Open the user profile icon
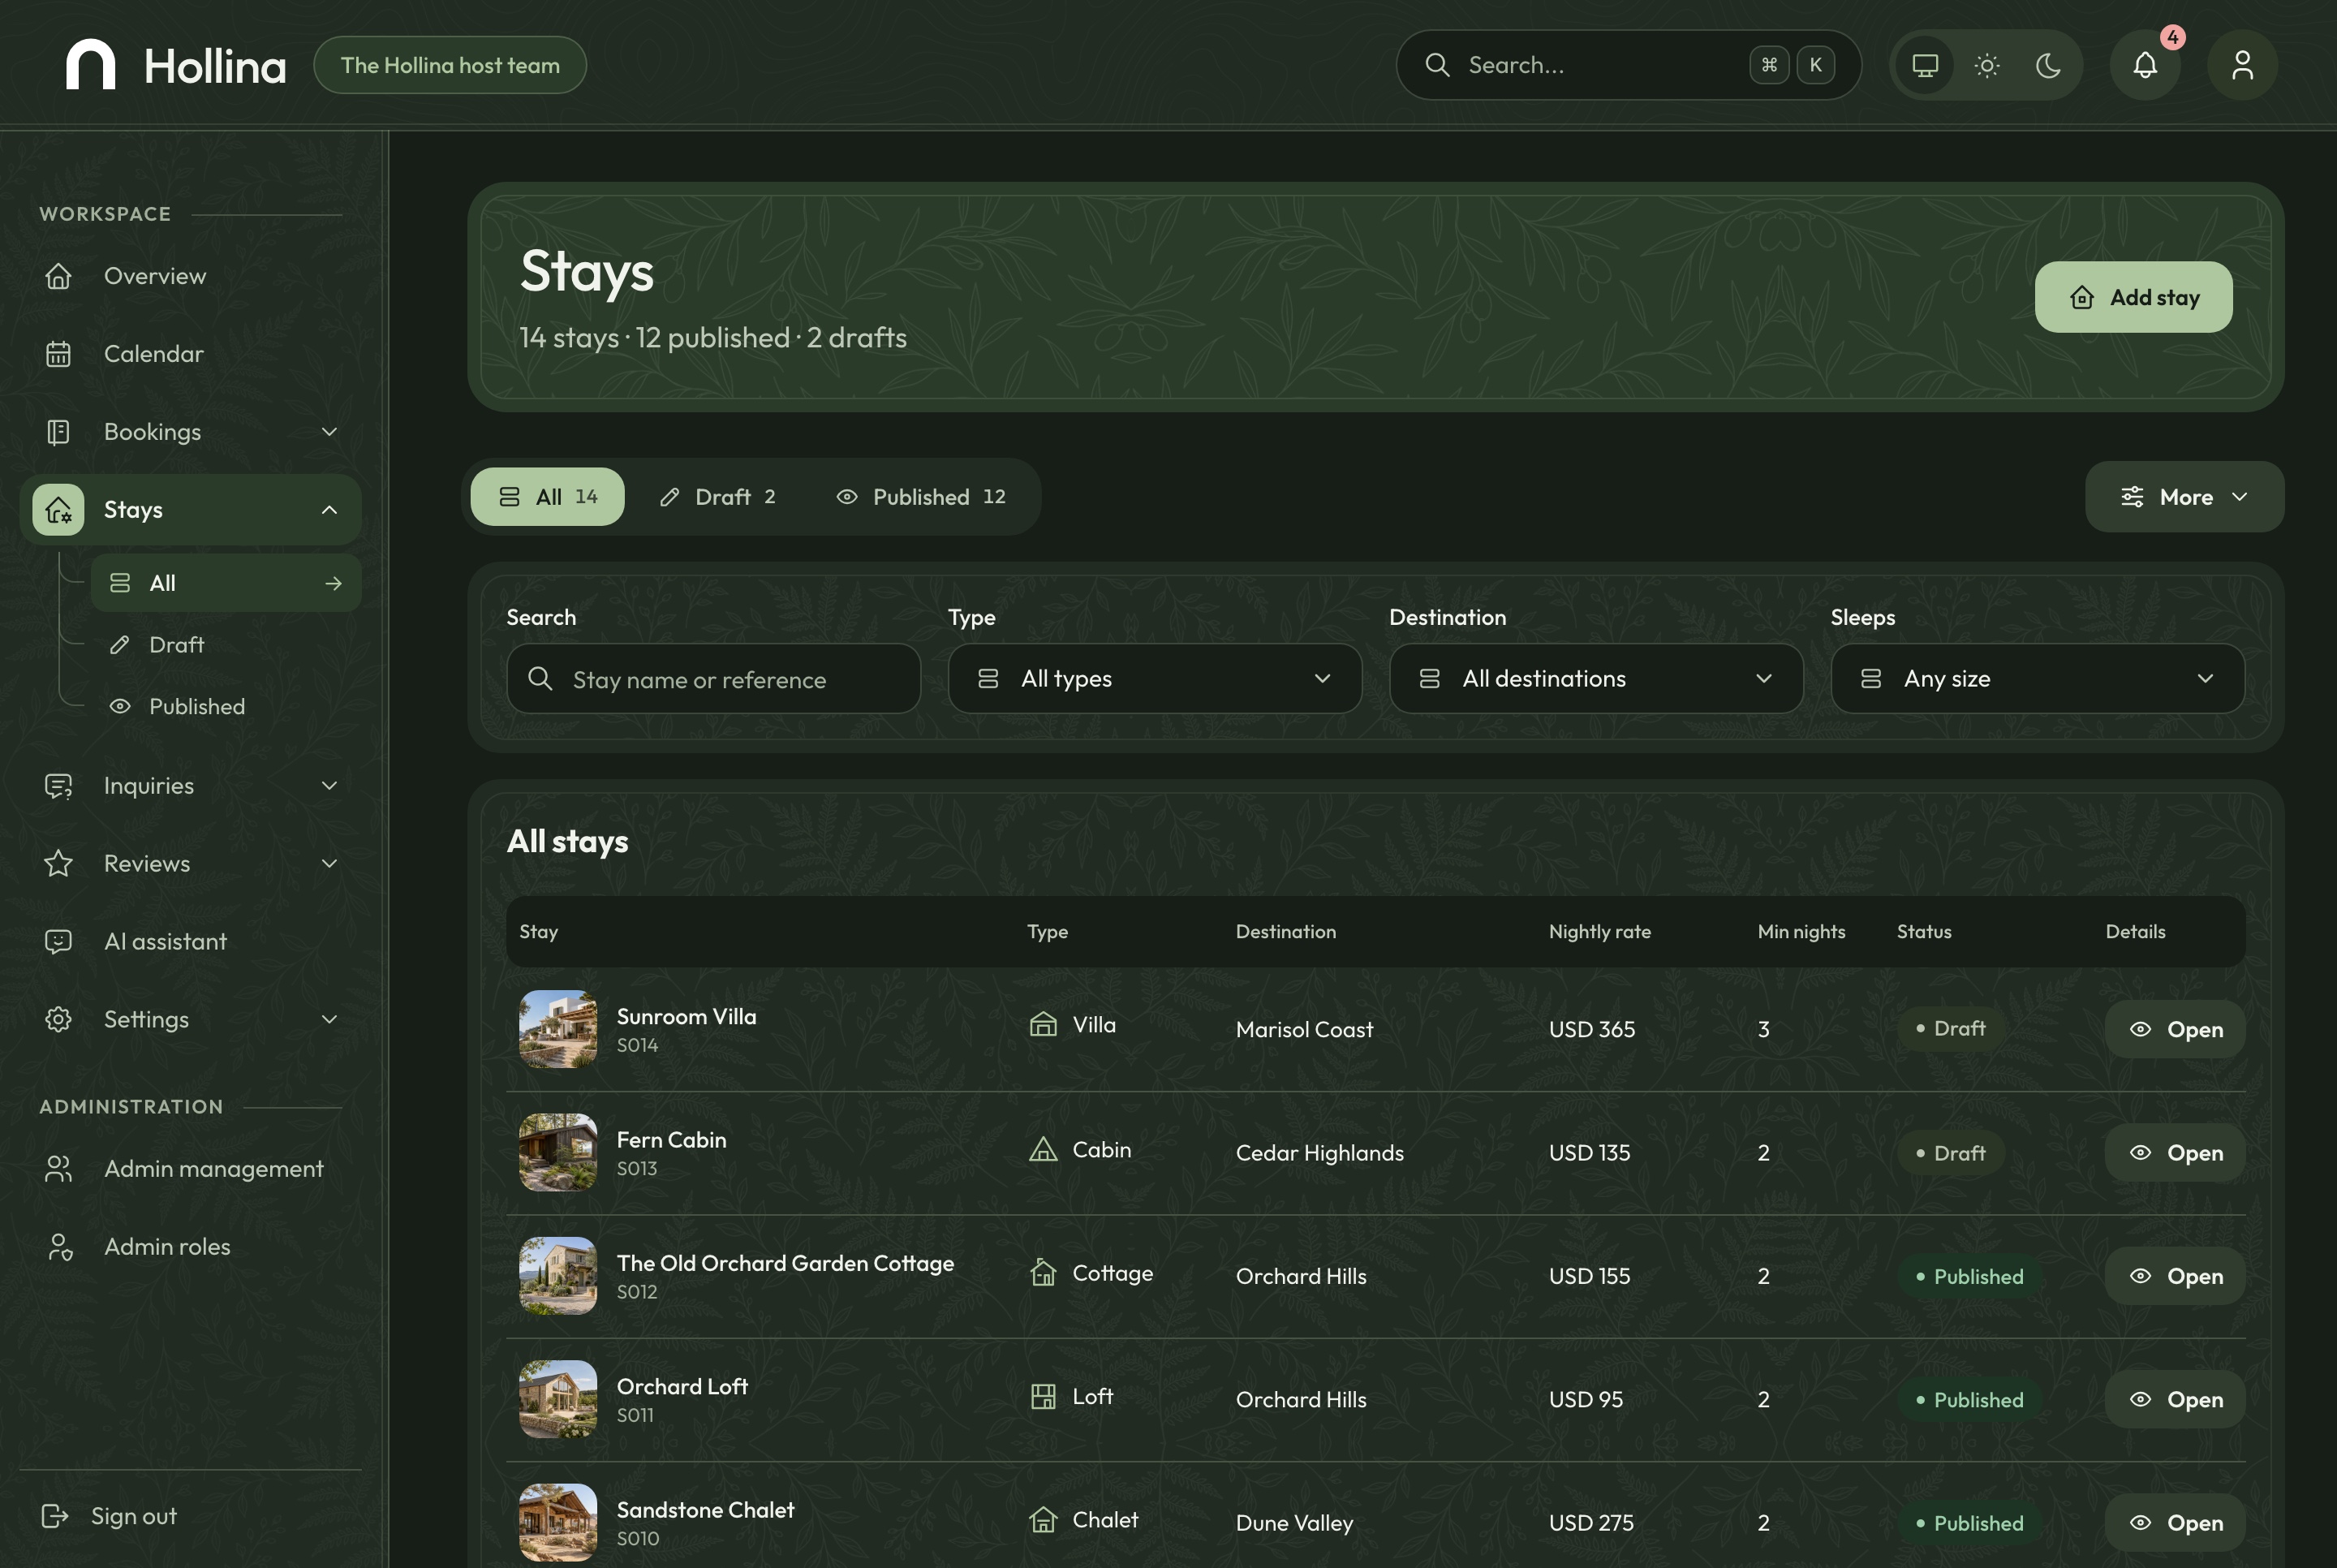Viewport: 2337px width, 1568px height. (x=2243, y=65)
